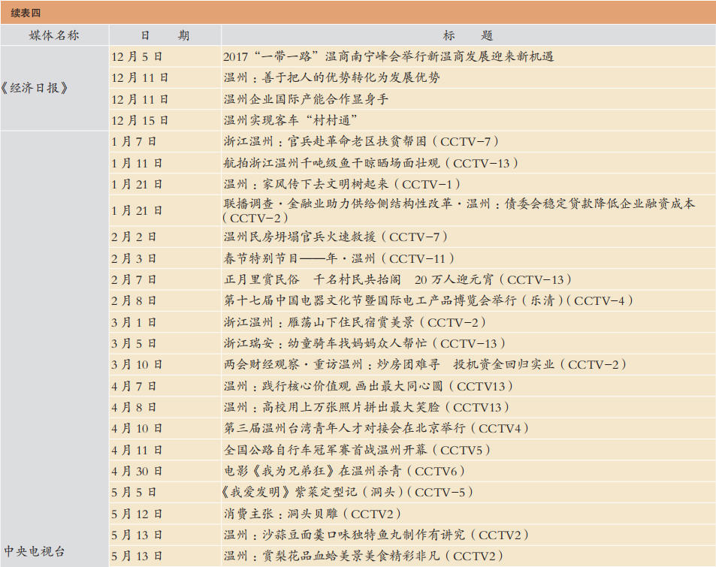Click the 雁荡山下住民宿赏美景 title
The width and height of the screenshot is (716, 567).
pos(355,322)
